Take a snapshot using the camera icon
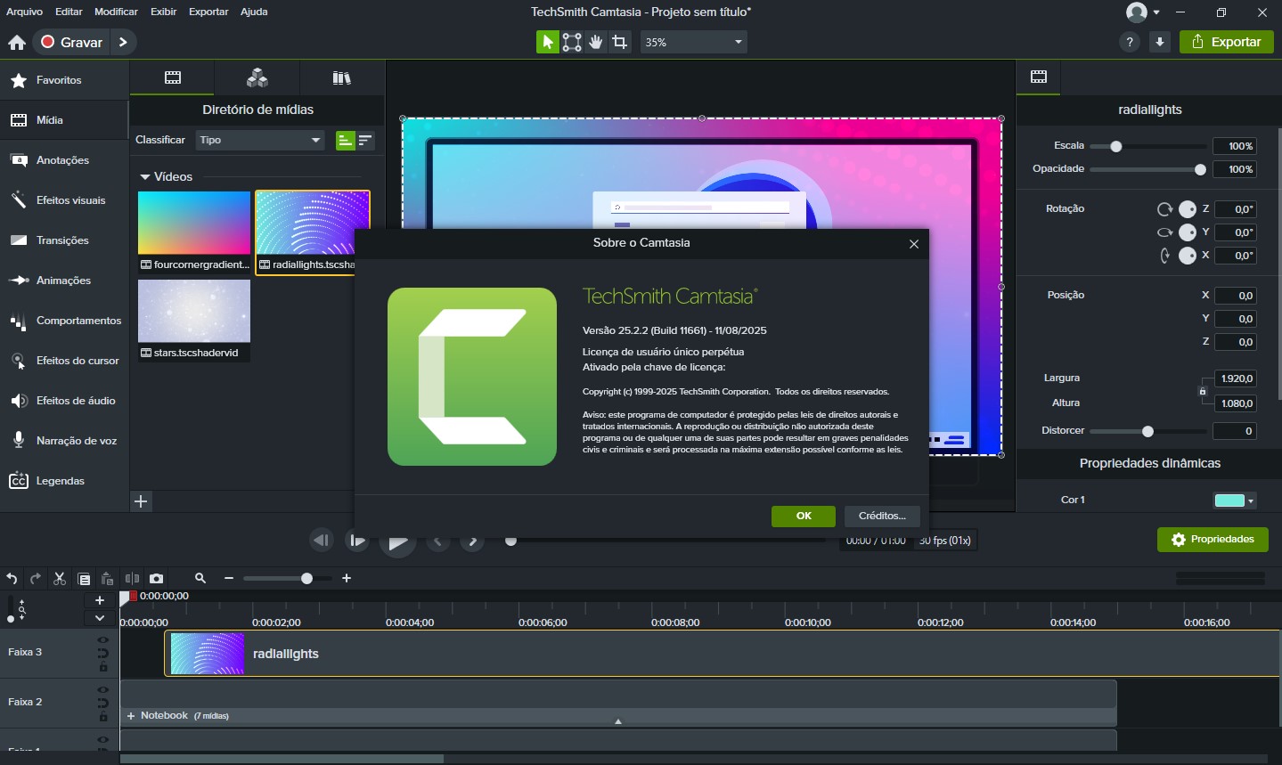This screenshot has height=765, width=1282. 156,578
